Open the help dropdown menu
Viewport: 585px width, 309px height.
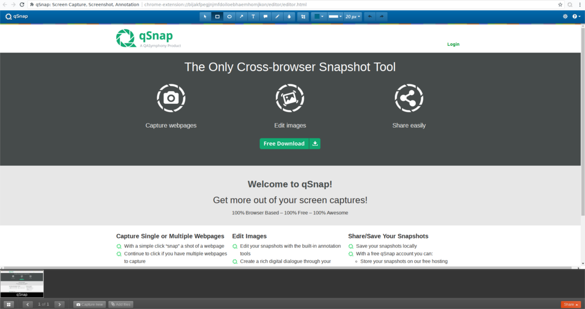coord(577,16)
